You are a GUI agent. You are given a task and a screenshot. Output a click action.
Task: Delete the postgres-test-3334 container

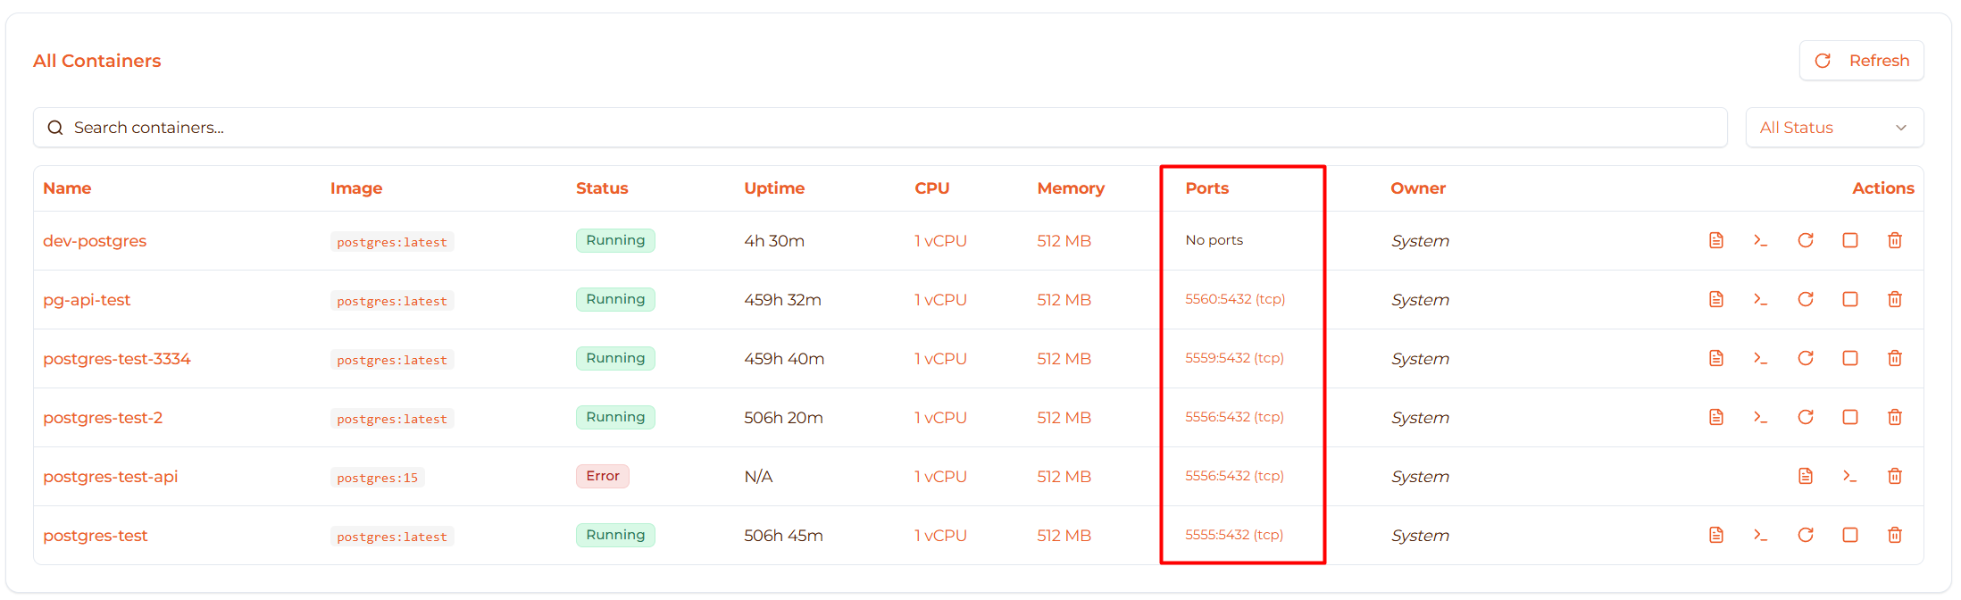coord(1894,358)
